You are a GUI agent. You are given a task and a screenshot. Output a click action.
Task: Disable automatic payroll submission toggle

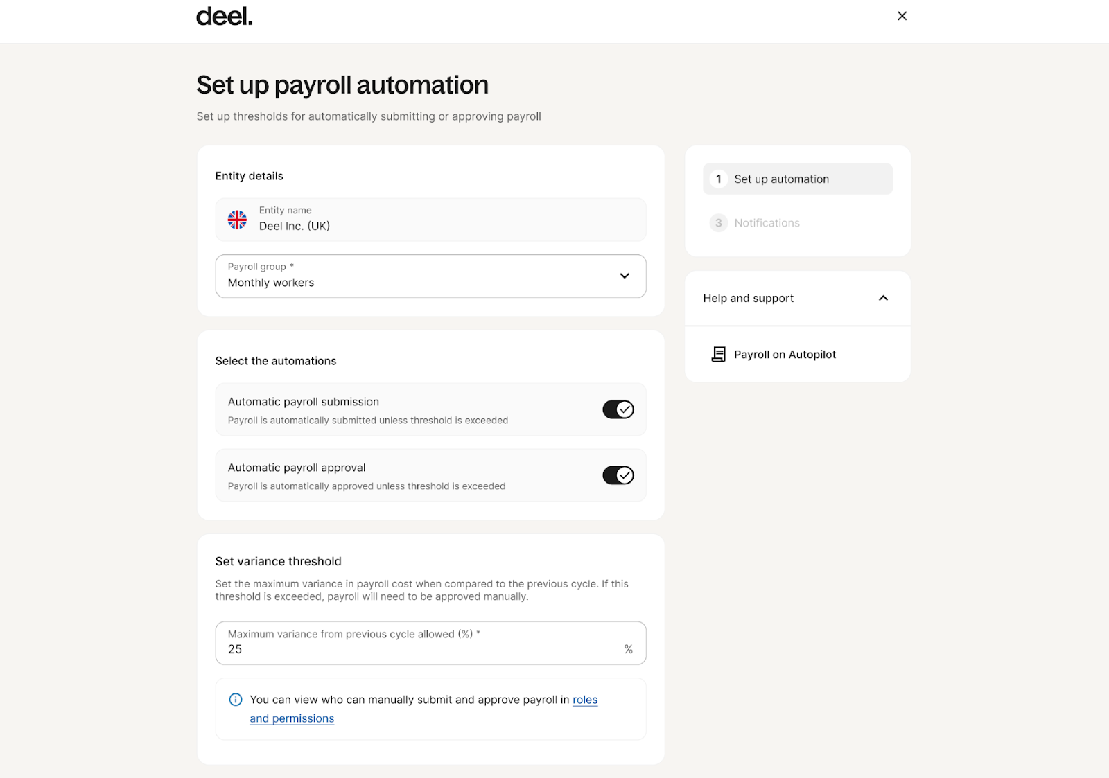[x=618, y=409]
